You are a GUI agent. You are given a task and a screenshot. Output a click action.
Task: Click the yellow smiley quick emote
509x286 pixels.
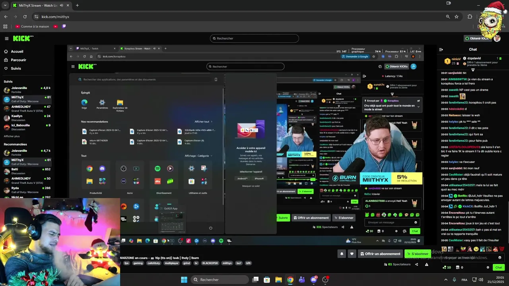pyautogui.click(x=476, y=249)
